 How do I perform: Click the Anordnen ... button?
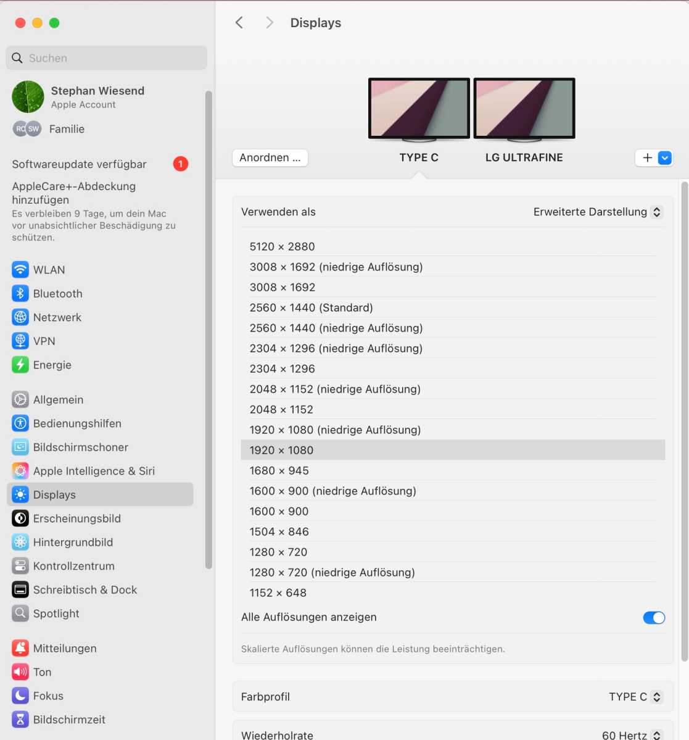[x=270, y=158]
